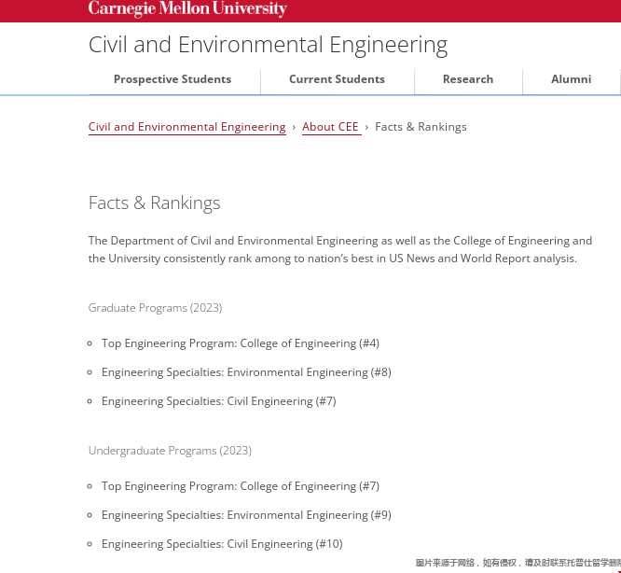Image resolution: width=621 pixels, height=573 pixels.
Task: Follow the Civil and Environmental Engineering breadcrumb link
Action: coord(186,127)
